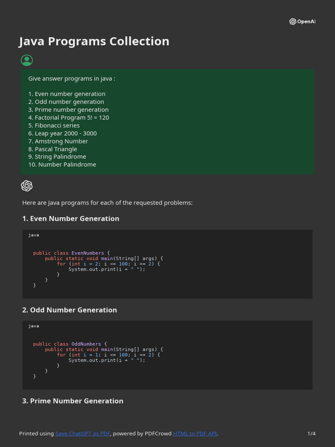The image size is (335, 447).
Task: Click the "Give answer programs in java" line
Action: 72,79
